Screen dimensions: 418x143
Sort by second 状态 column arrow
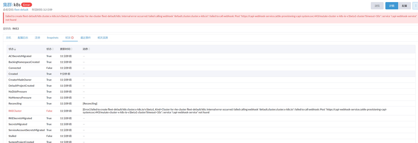[x=53, y=49]
